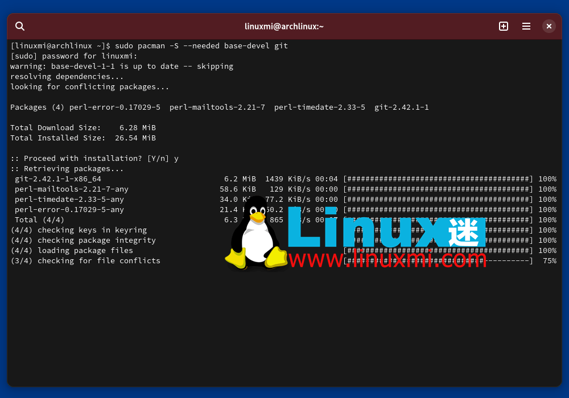
Task: Click the '[sudo] password for linuxmi:' line
Action: pyautogui.click(x=73, y=56)
